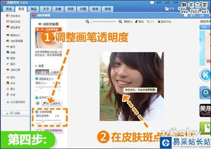Viewport: 211px width, 149px height.
Task: Click the zoom slider handle in toolbar
Action: click(92, 21)
